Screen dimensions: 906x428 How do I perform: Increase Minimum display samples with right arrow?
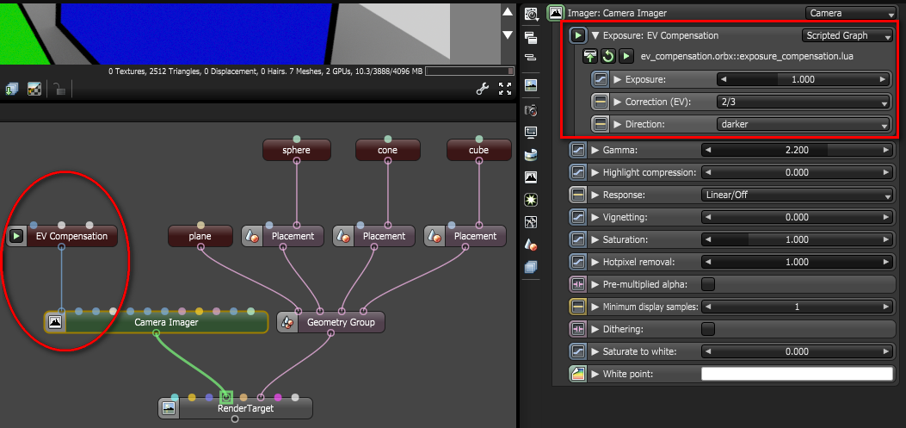(x=886, y=307)
